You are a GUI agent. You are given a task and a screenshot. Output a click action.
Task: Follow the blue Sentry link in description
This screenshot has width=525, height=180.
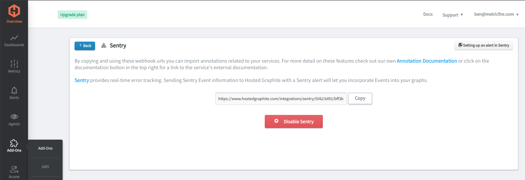82,80
